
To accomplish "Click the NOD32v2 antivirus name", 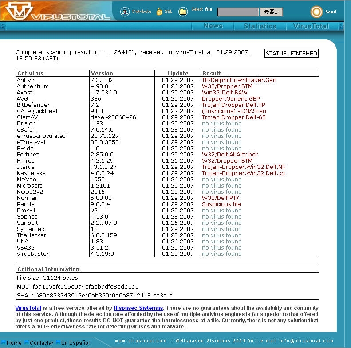I will pyautogui.click(x=30, y=192).
